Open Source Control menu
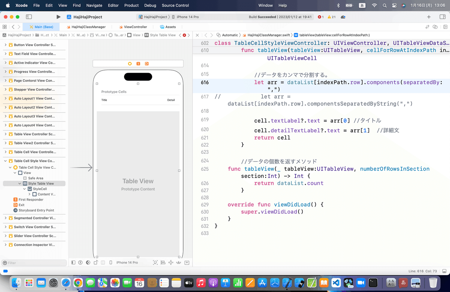 [175, 5]
